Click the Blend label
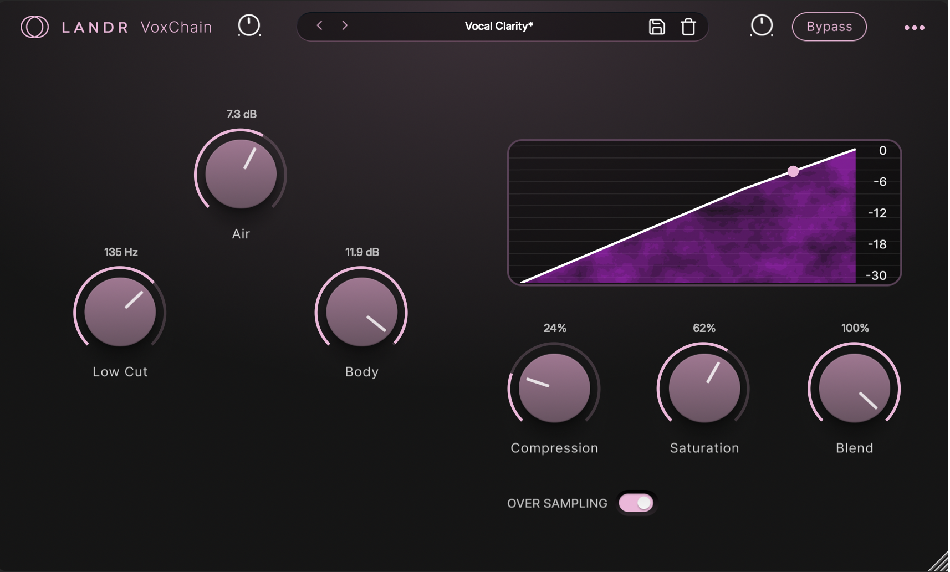This screenshot has width=950, height=572. [855, 448]
